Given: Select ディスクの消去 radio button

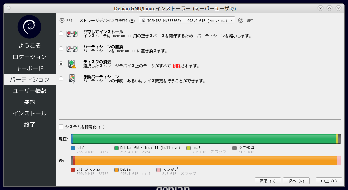Looking at the screenshot, I should click(x=61, y=64).
